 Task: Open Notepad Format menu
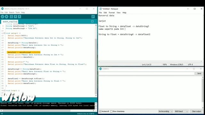[x=112, y=13]
